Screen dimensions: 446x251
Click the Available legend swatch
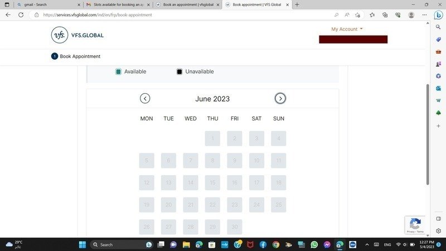click(x=119, y=71)
